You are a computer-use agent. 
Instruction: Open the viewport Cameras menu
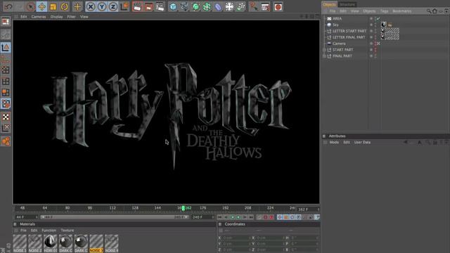[x=39, y=17]
